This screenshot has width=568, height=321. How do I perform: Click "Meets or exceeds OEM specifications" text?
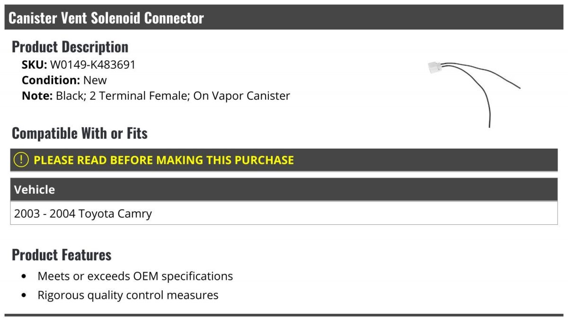pyautogui.click(x=135, y=276)
